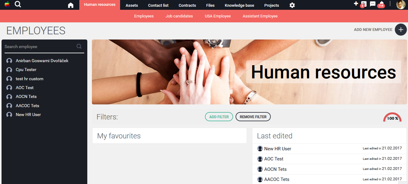Click the ADD FILTER button

[219, 117]
